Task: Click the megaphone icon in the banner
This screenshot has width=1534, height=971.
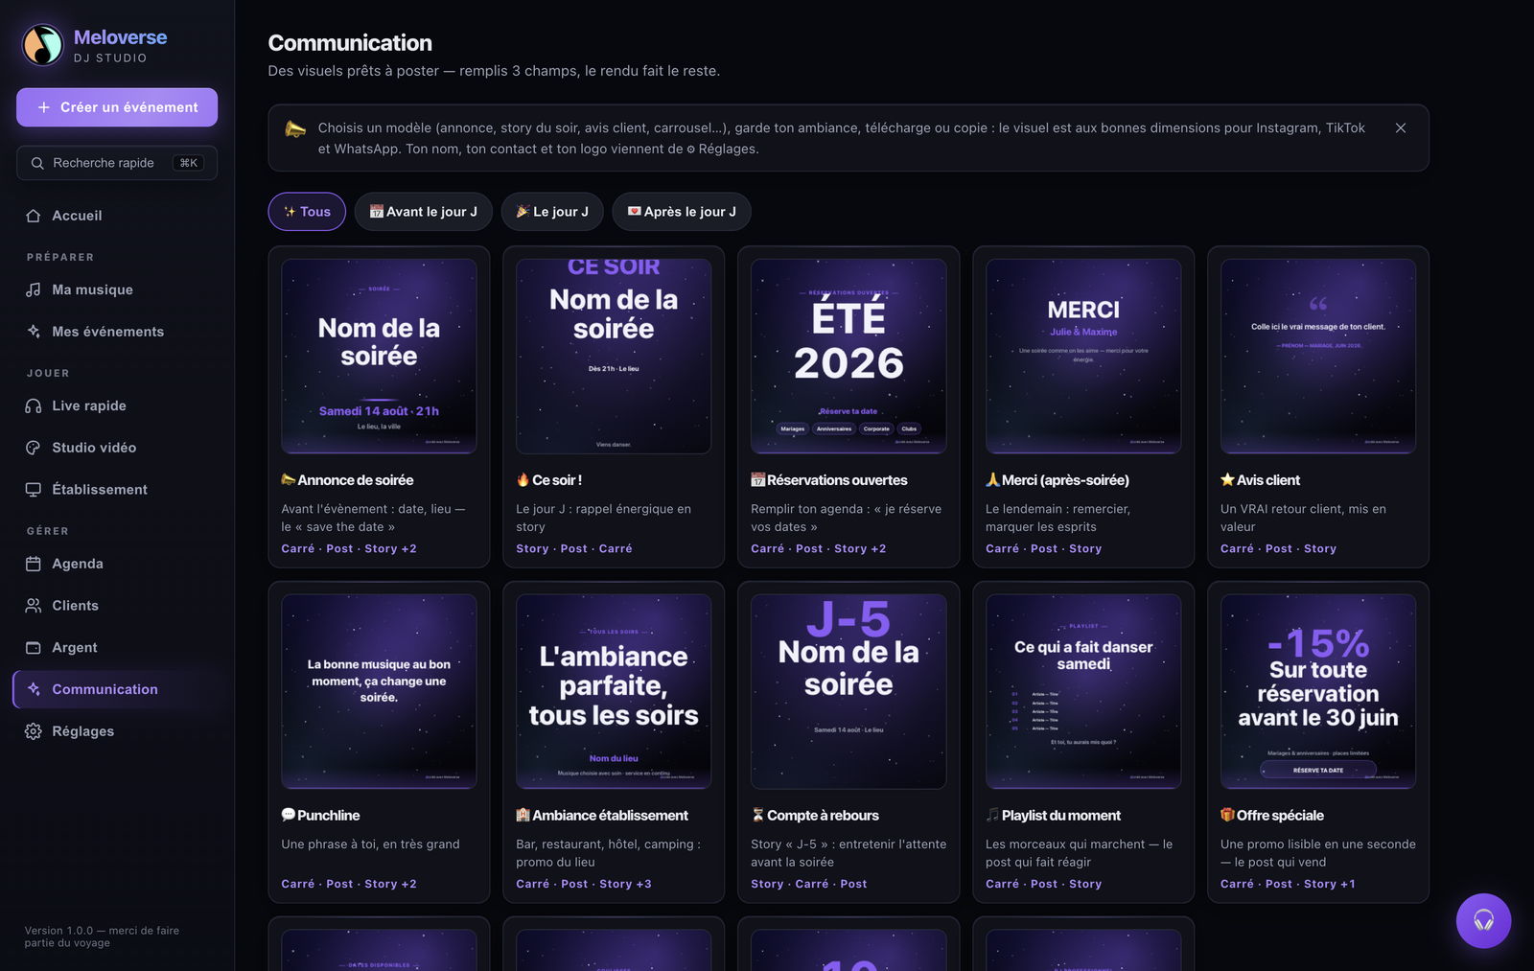Action: [x=295, y=128]
